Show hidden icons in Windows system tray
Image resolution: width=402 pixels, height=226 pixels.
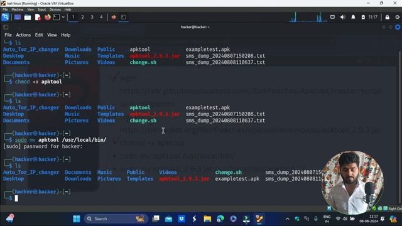tap(288, 219)
